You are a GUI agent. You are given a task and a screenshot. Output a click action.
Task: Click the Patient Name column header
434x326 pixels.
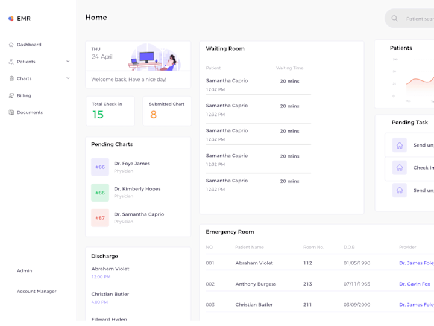[250, 247]
